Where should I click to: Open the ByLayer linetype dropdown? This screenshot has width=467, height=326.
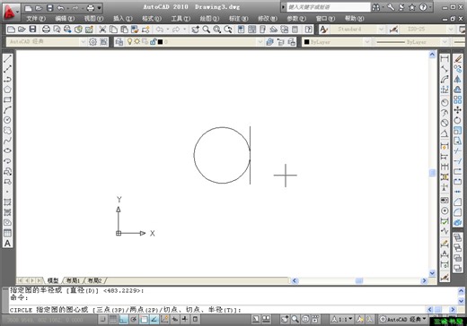[x=445, y=42]
